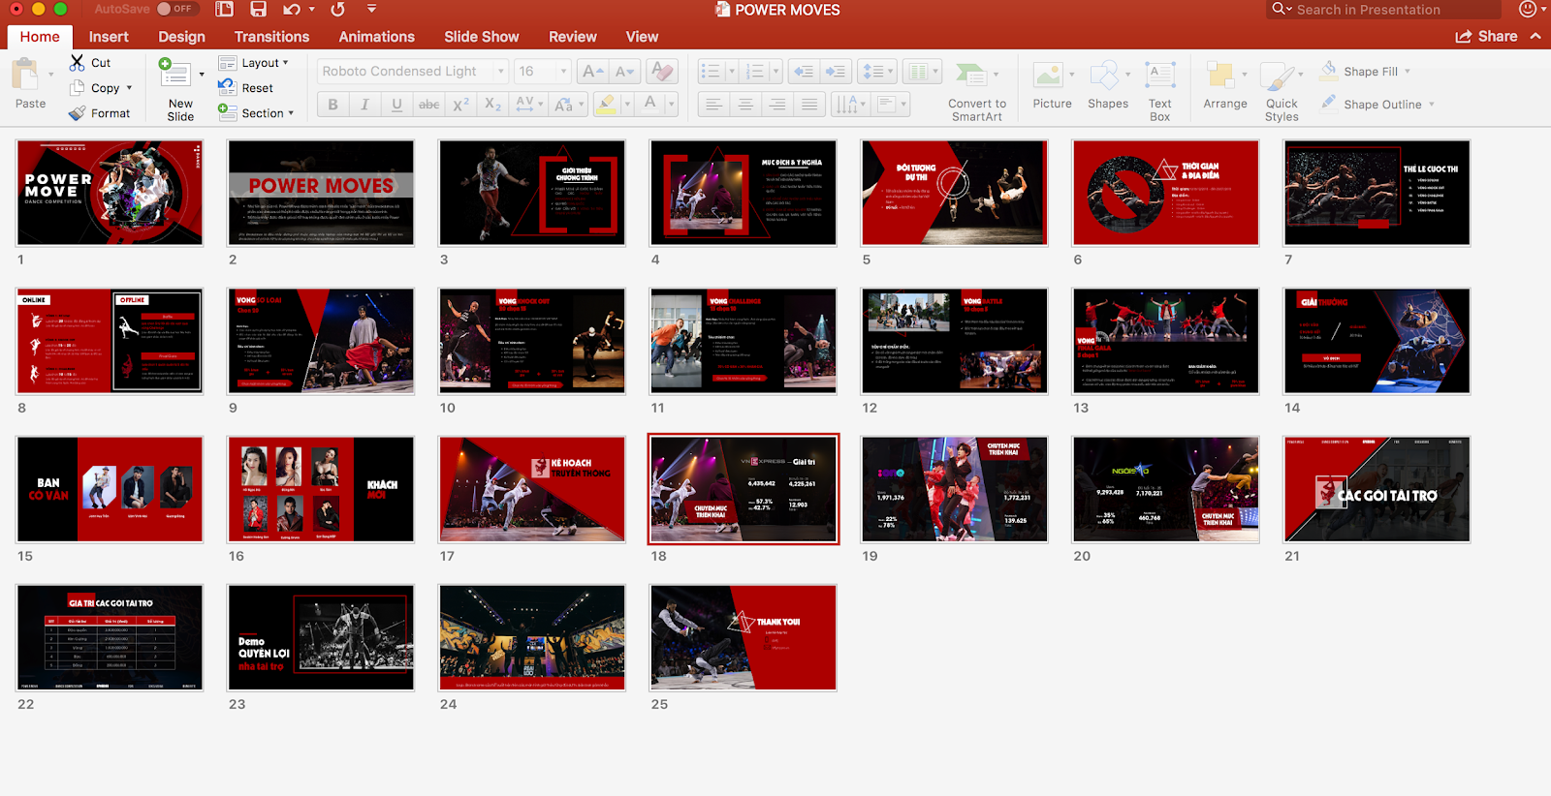Open the Slide Show tab
Image resolution: width=1551 pixels, height=796 pixels.
(481, 37)
